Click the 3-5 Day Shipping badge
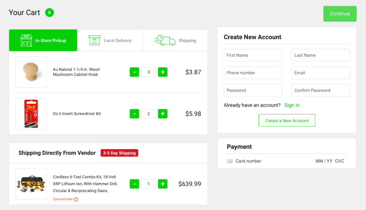 pos(119,153)
